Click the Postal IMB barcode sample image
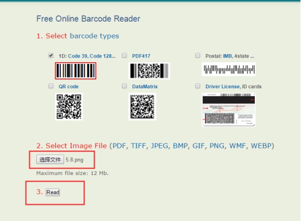The width and height of the screenshot is (301, 221). pos(229,69)
